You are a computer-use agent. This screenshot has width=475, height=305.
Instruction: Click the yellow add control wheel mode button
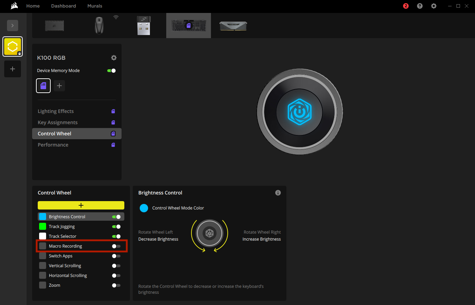click(x=81, y=205)
